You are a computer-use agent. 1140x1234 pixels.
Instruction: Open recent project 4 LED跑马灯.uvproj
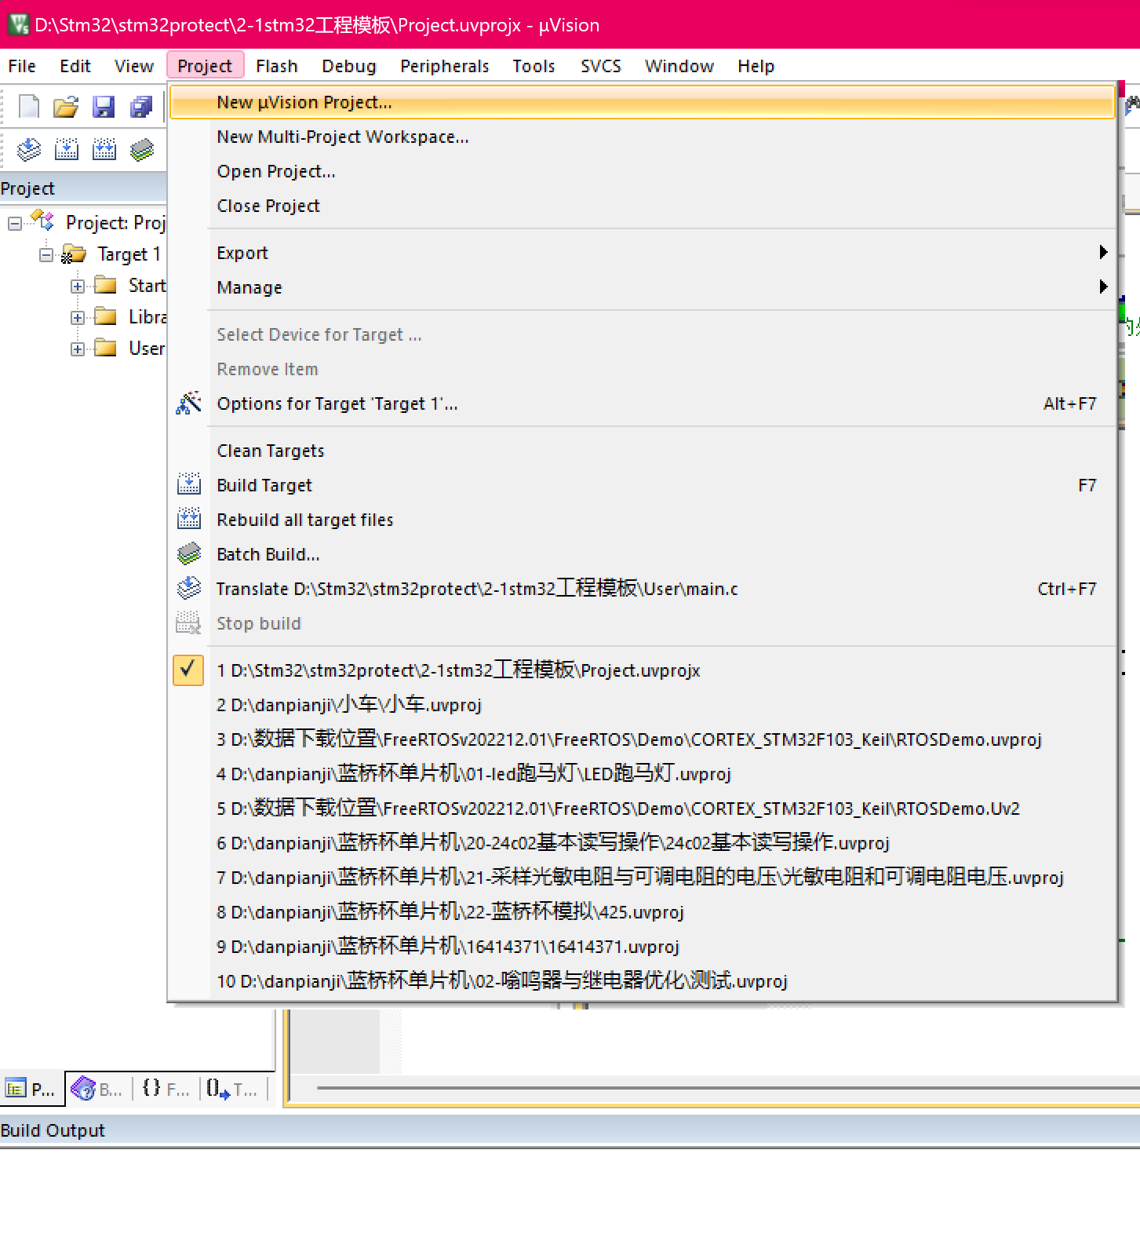643,774
